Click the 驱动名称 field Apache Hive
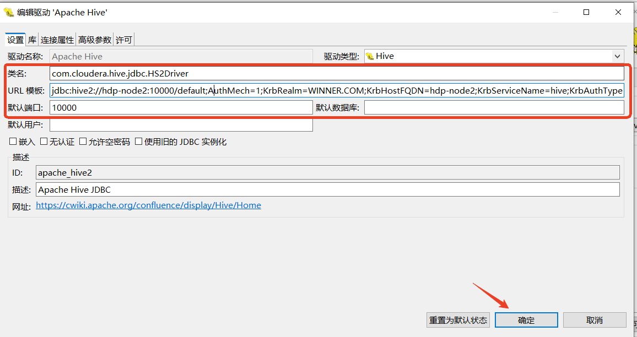637x337 pixels. (181, 56)
